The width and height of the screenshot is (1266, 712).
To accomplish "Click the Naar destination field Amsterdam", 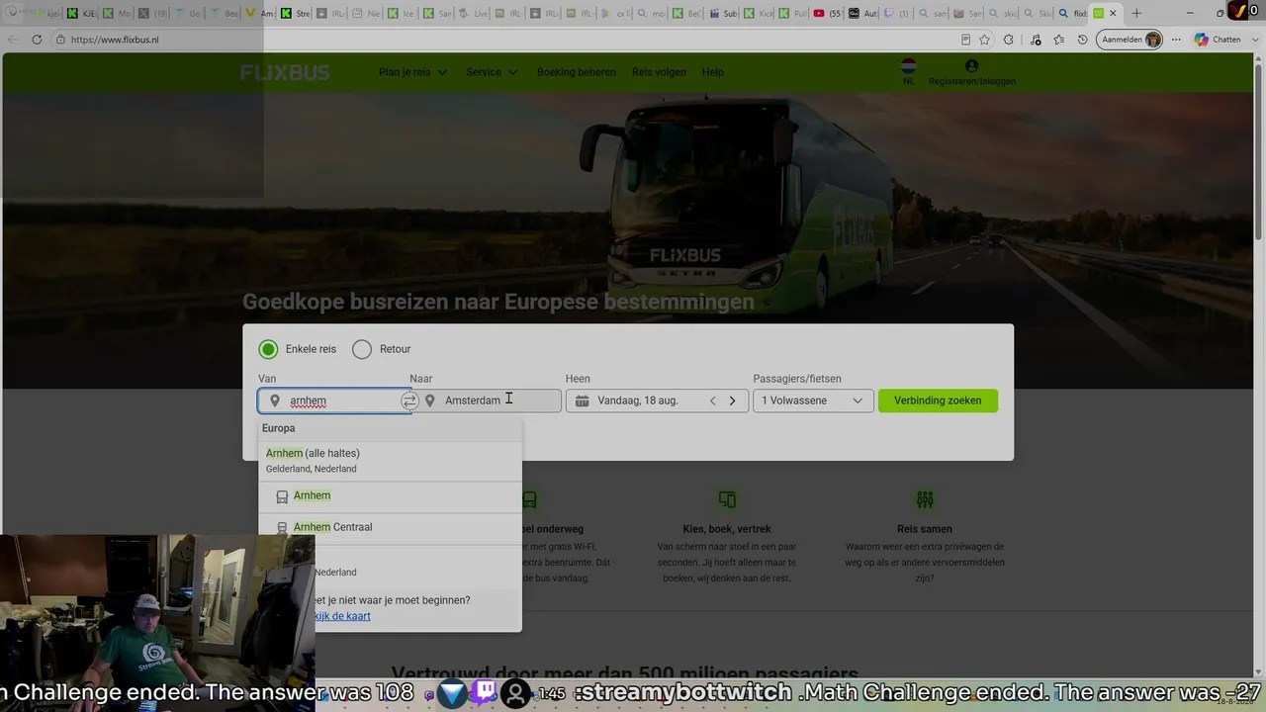I will click(x=492, y=400).
